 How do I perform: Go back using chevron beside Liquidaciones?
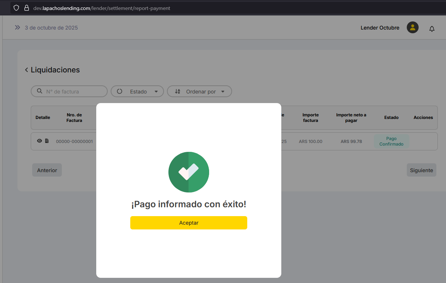26,70
